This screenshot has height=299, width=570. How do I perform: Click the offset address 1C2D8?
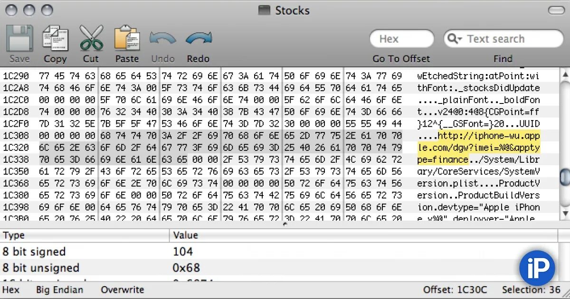click(x=16, y=112)
